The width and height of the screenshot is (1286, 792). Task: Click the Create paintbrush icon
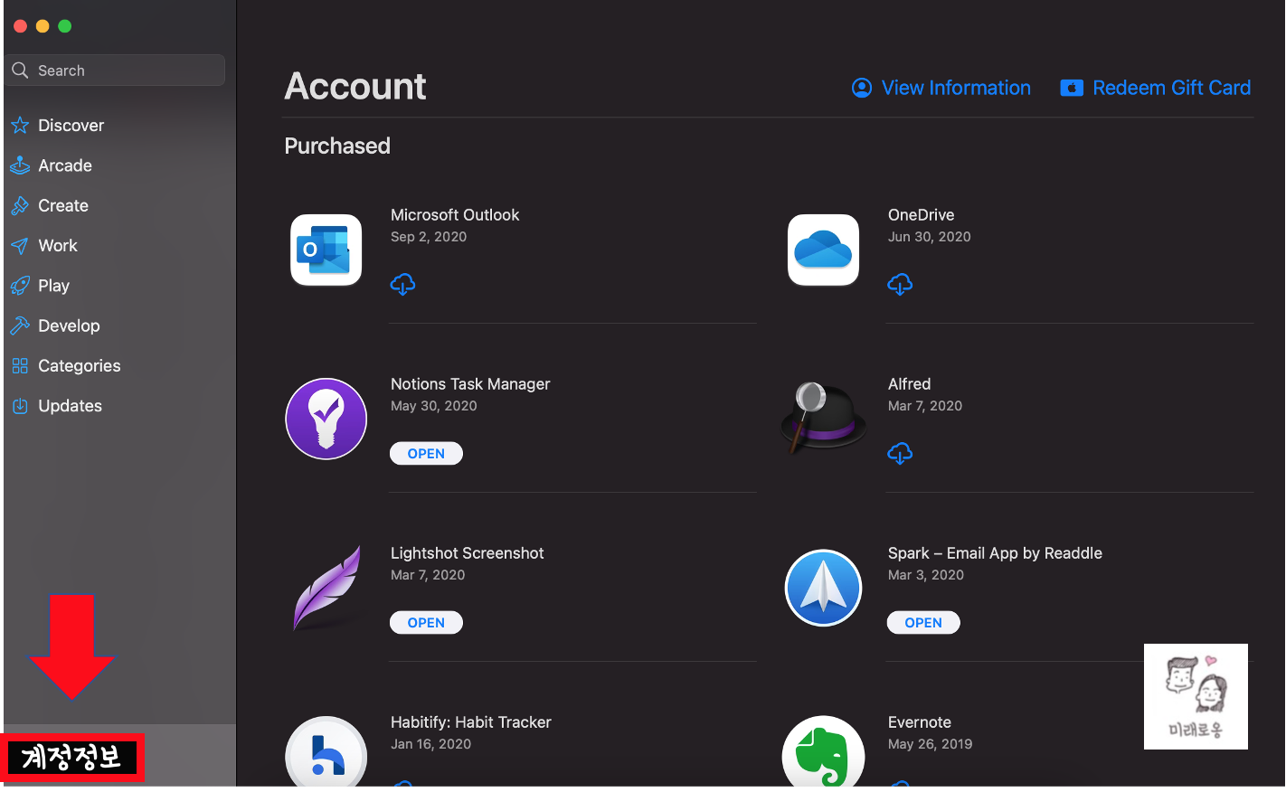[x=20, y=205]
